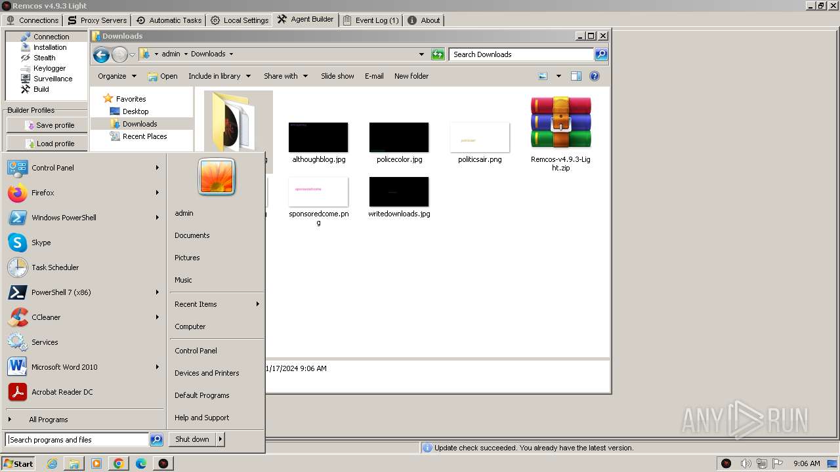Open the Event Log (1) tab

pos(371,20)
